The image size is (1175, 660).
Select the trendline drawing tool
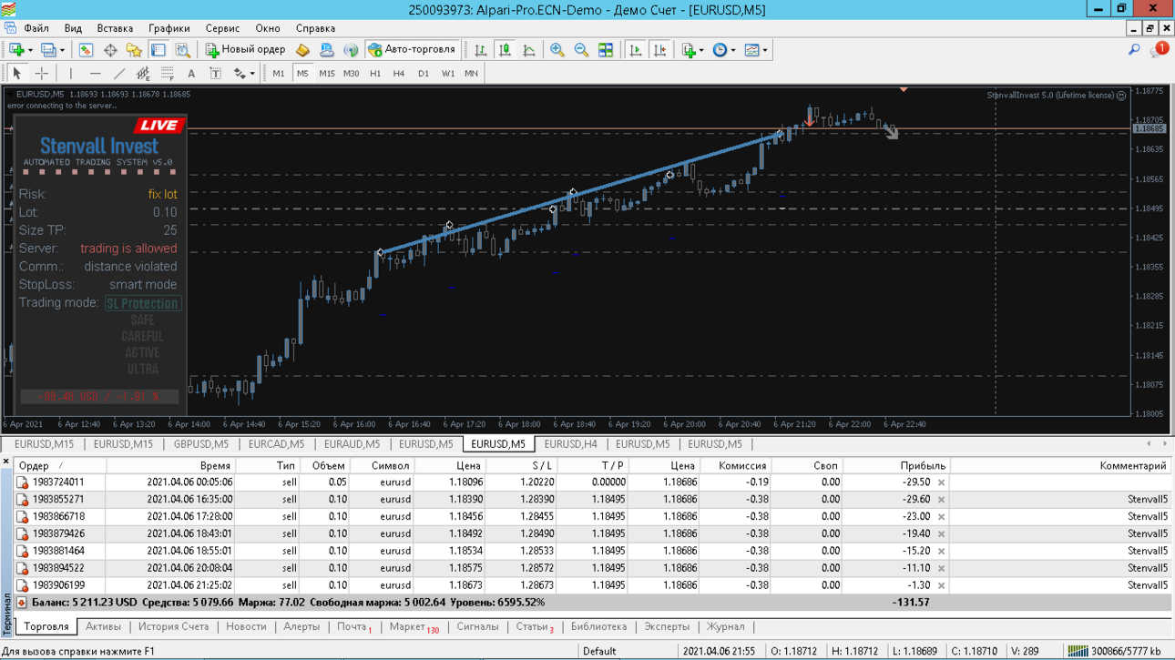pyautogui.click(x=119, y=73)
